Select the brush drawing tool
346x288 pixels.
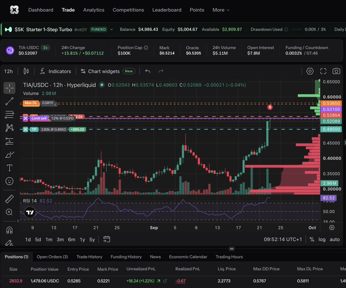point(9,155)
